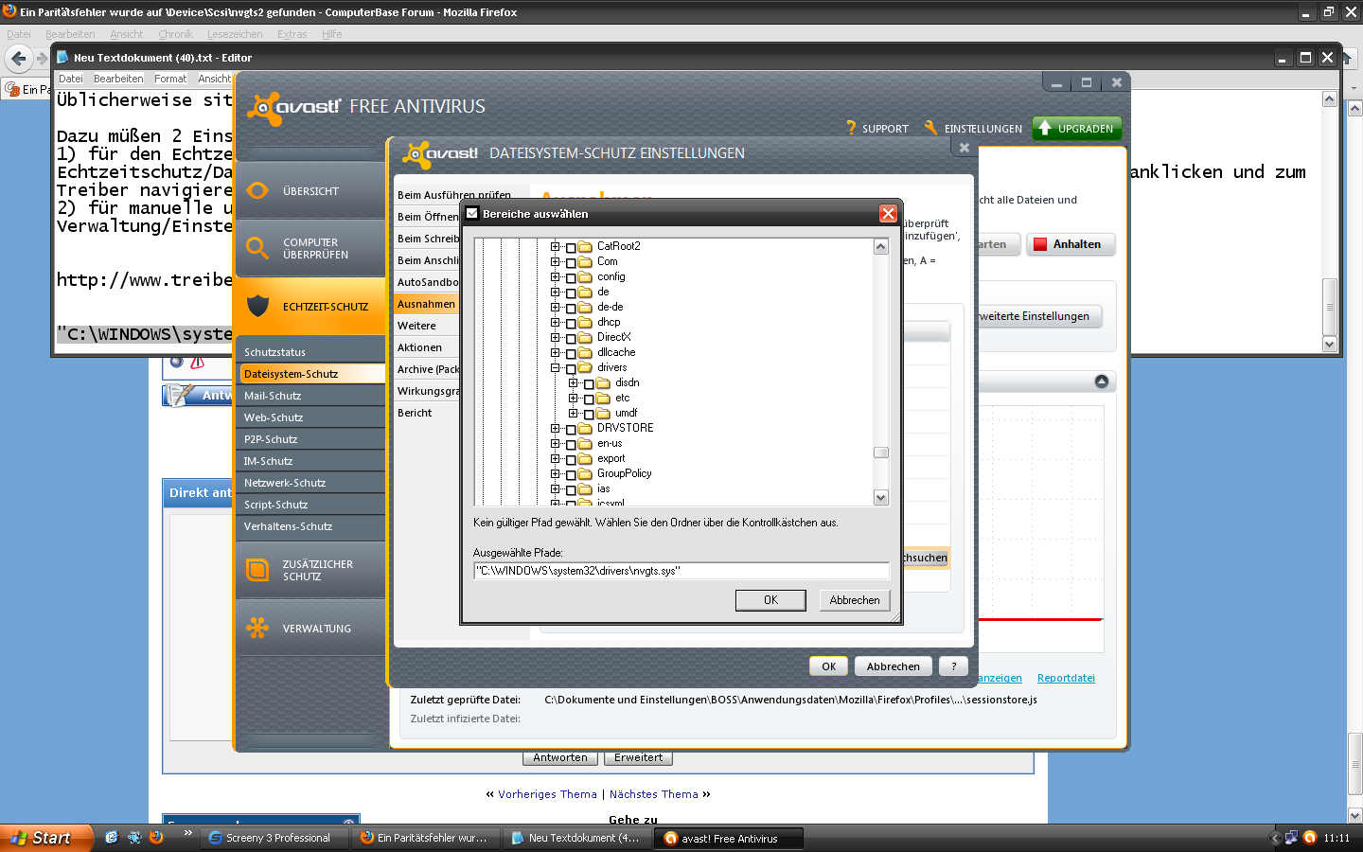Select the dllcache folder checkbox

click(x=571, y=354)
